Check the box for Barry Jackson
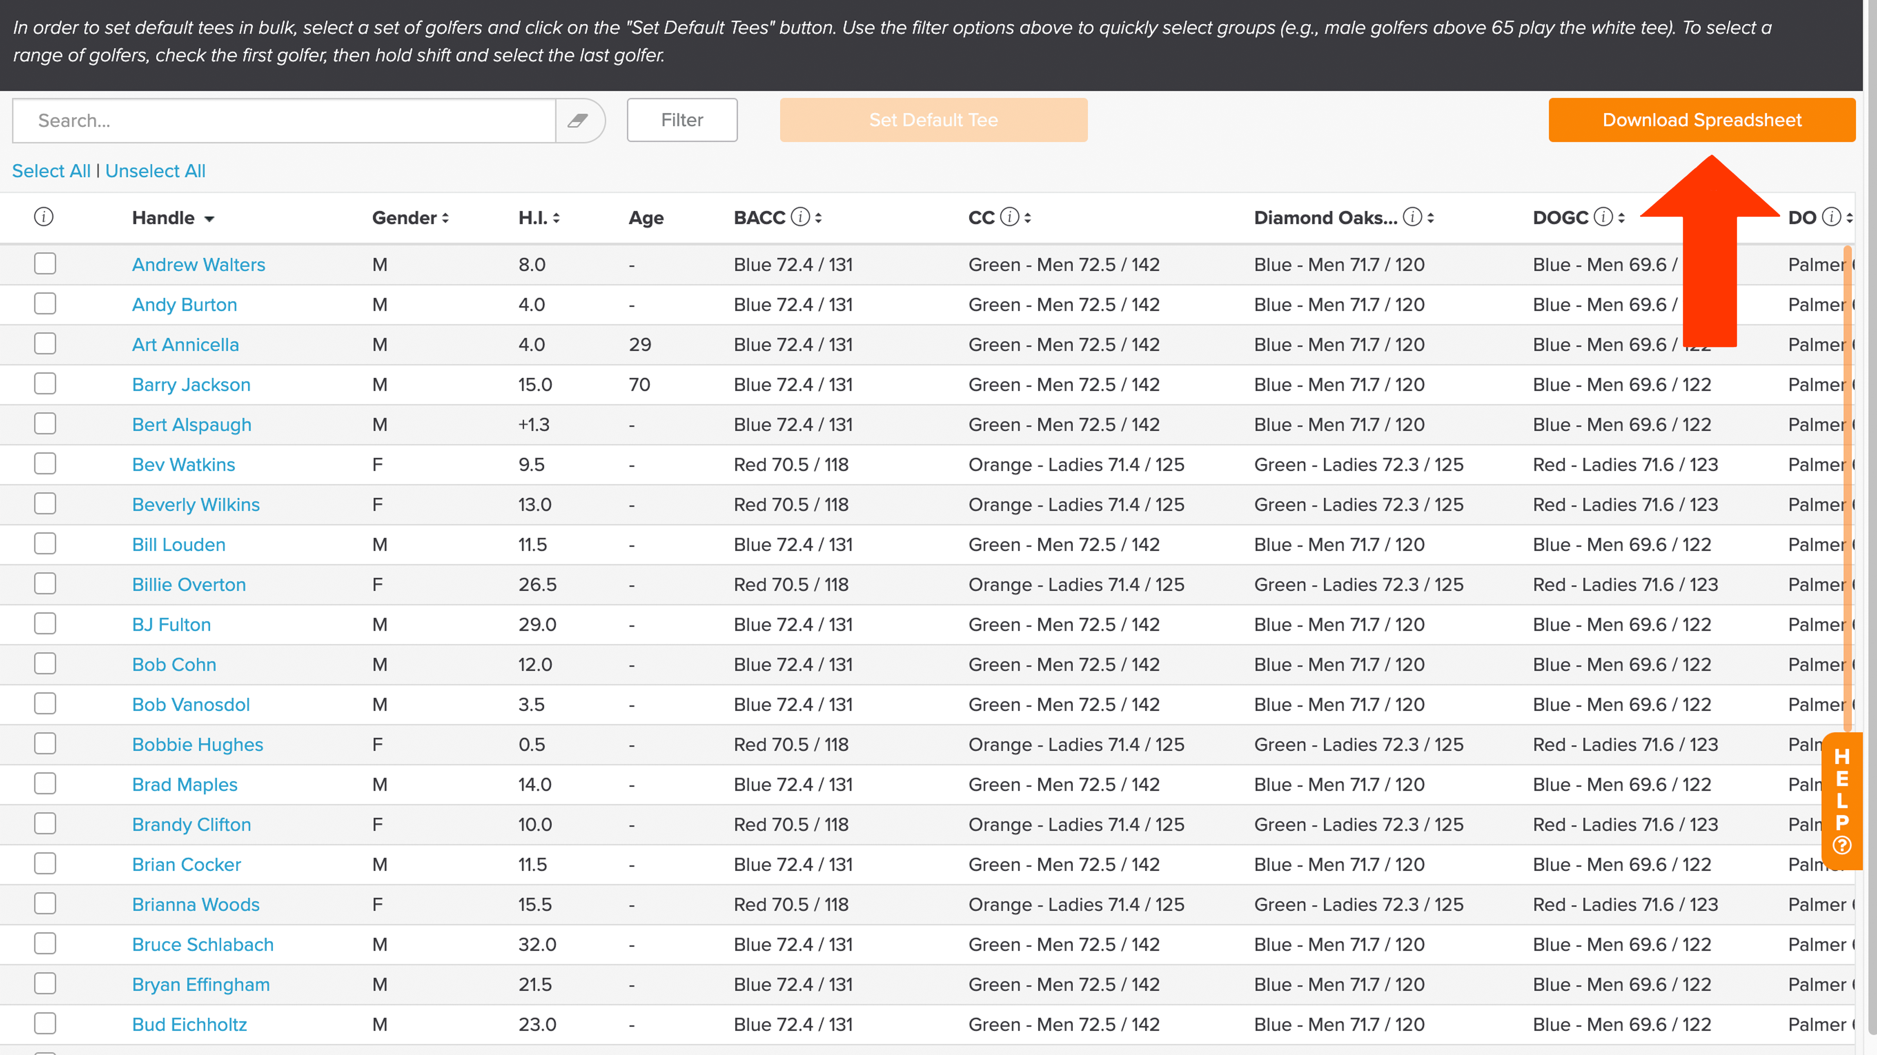Viewport: 1877px width, 1055px height. coord(45,384)
